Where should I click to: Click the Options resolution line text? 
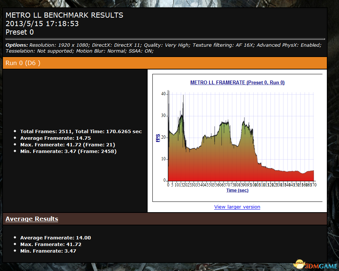[x=163, y=45]
